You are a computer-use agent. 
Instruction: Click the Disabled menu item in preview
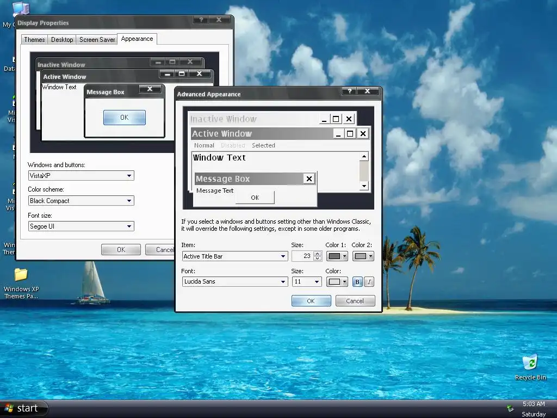233,145
